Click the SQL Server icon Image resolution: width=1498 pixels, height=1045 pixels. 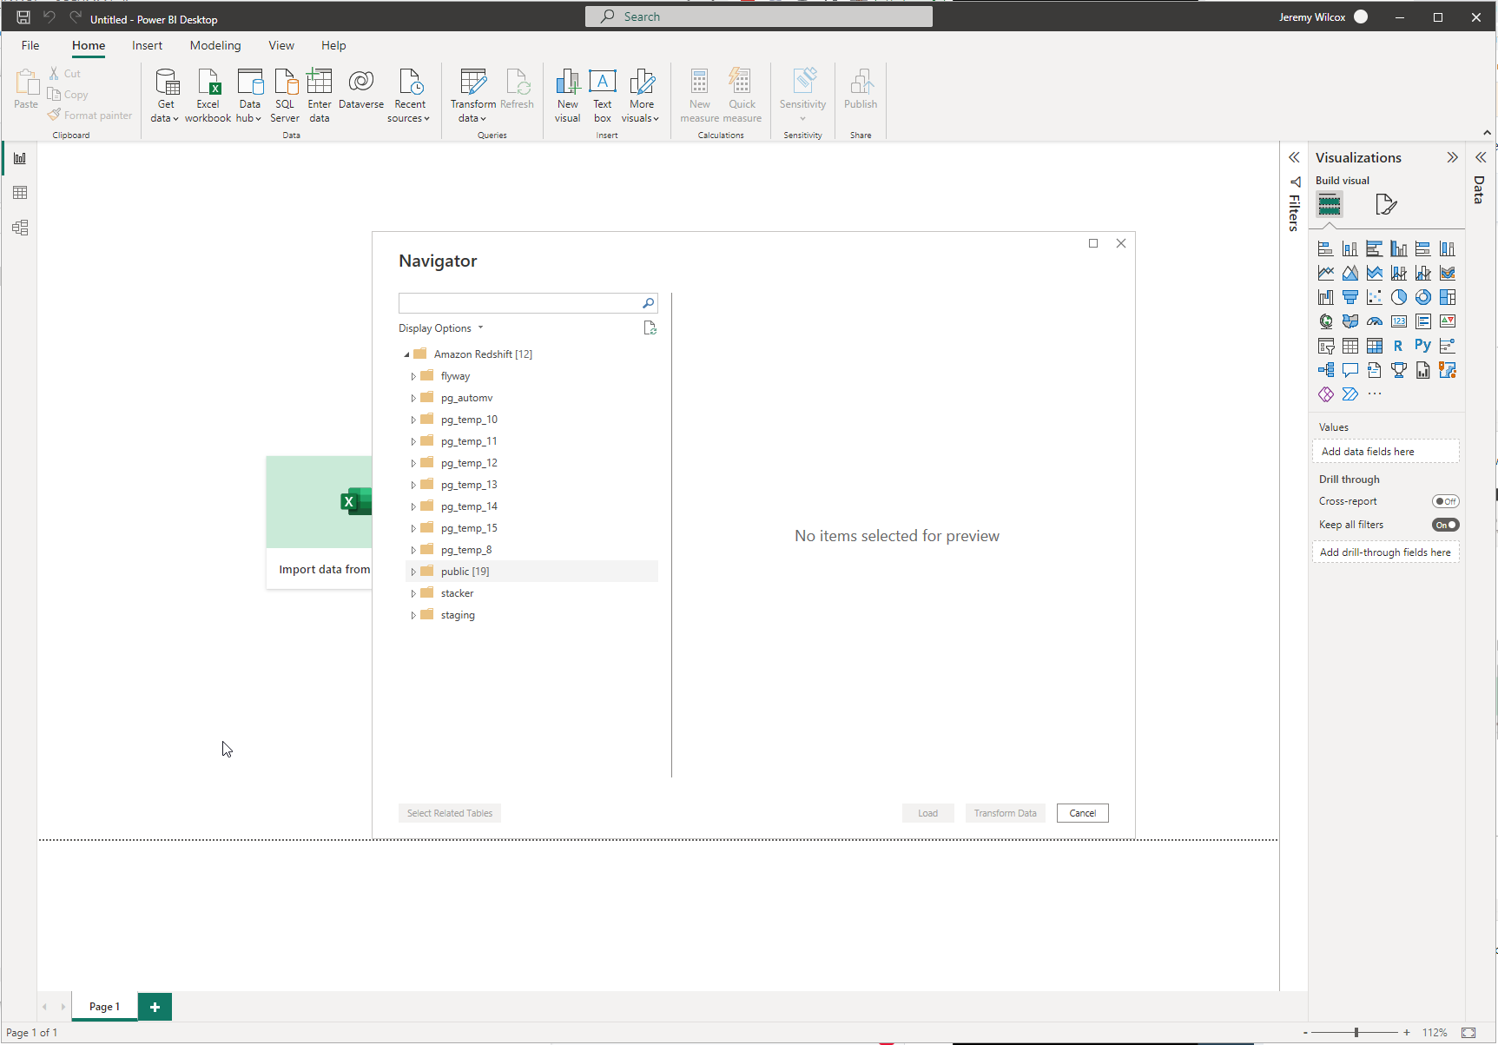tap(285, 96)
